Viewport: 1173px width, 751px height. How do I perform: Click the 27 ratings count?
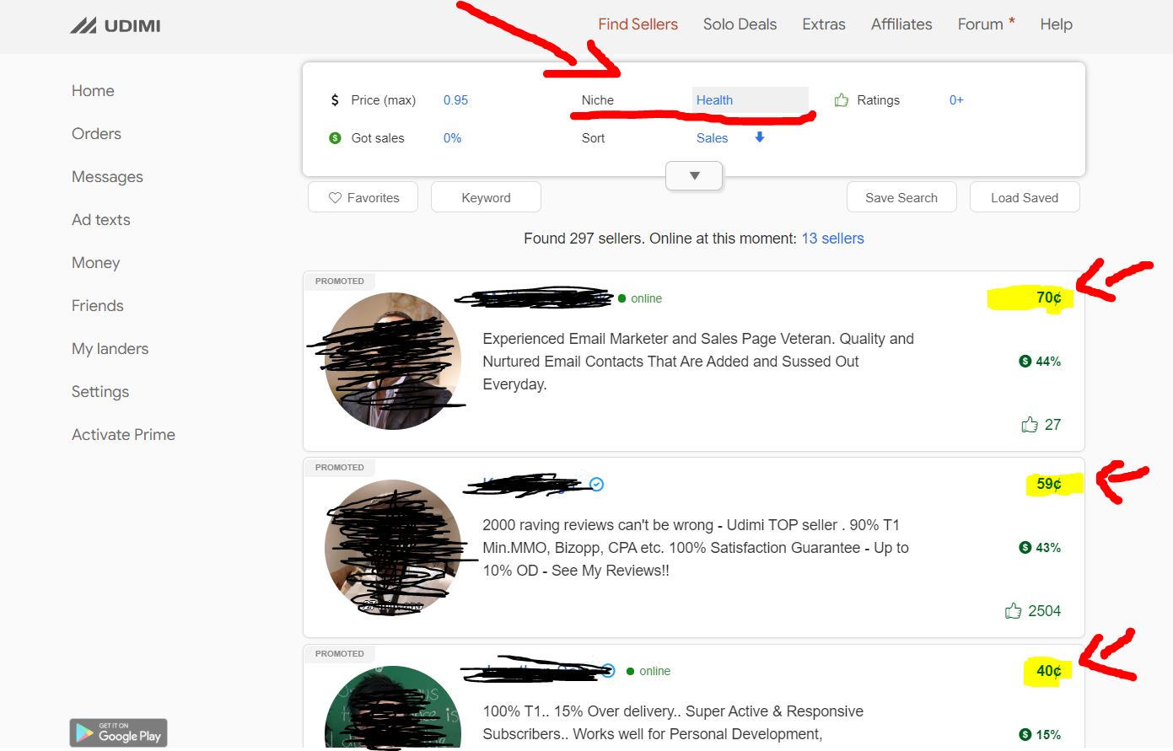pos(1052,425)
